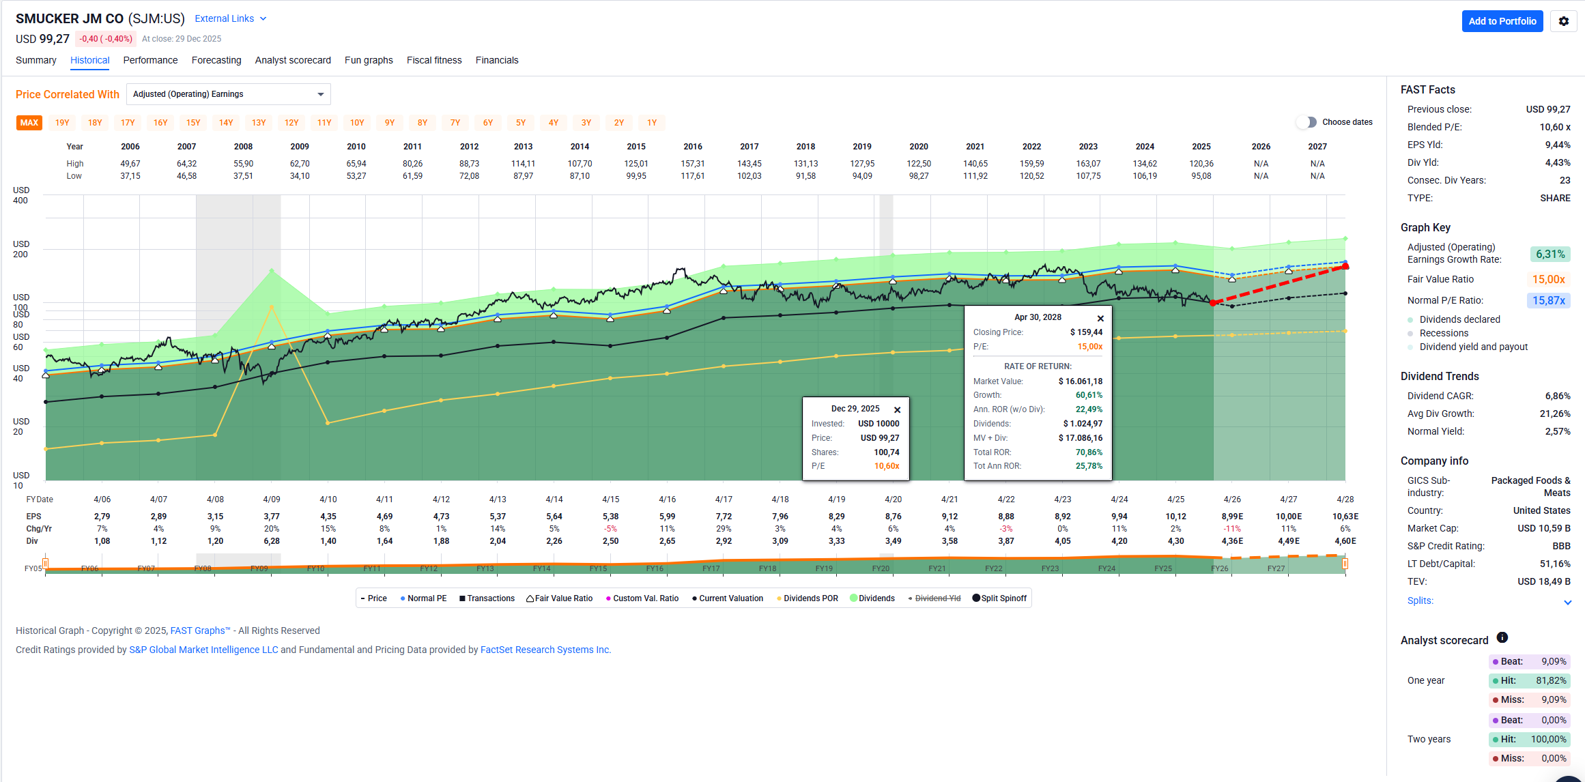
Task: Toggle the Split Spinoff legend icon
Action: click(x=976, y=598)
